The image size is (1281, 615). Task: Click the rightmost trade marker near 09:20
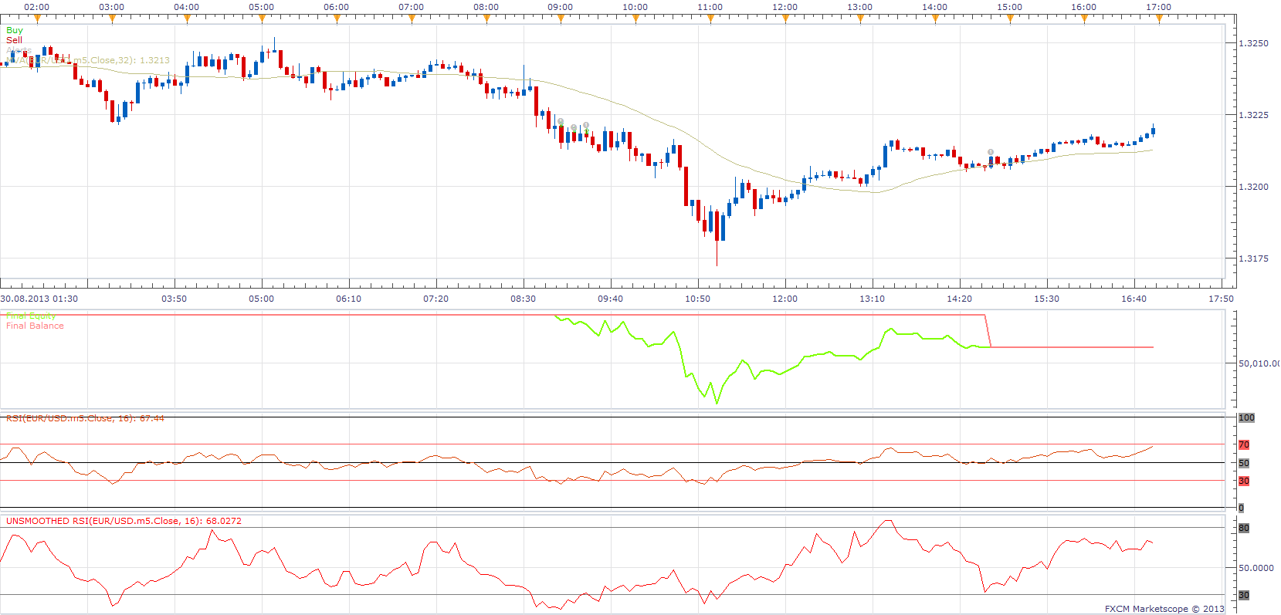(x=586, y=125)
